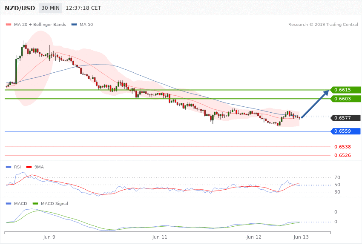Click the MACD Signal legend label
Viewport: 362px width, 245px height.
tap(55, 203)
